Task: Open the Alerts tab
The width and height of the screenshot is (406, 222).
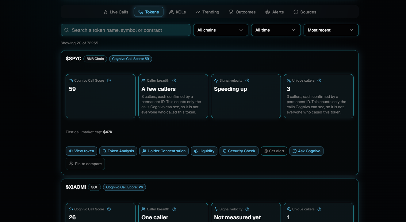Action: coord(274,12)
